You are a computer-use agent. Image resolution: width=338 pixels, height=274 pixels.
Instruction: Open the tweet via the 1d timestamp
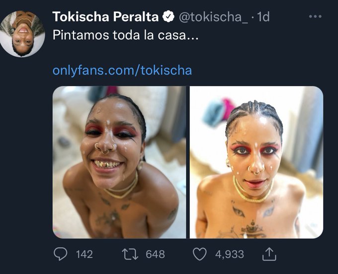263,16
